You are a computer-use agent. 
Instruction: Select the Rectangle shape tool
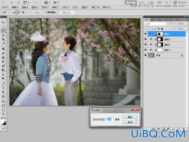click(x=3, y=96)
